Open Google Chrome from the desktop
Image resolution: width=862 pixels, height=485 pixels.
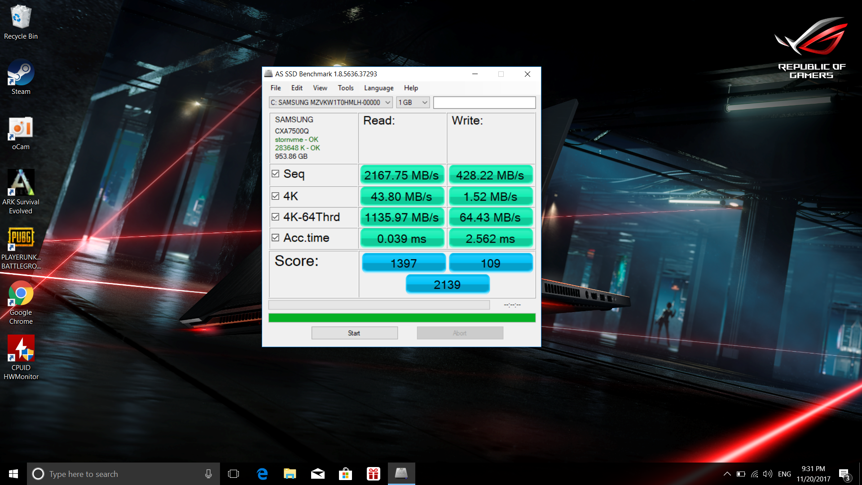coord(21,303)
